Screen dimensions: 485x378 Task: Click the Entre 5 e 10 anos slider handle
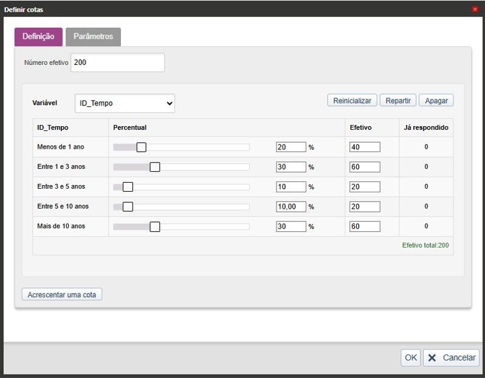pyautogui.click(x=128, y=207)
